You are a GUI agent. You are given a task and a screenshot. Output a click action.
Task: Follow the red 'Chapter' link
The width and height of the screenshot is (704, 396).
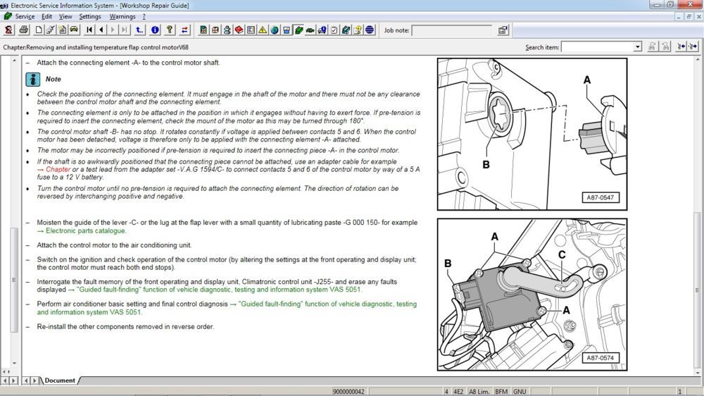58,169
